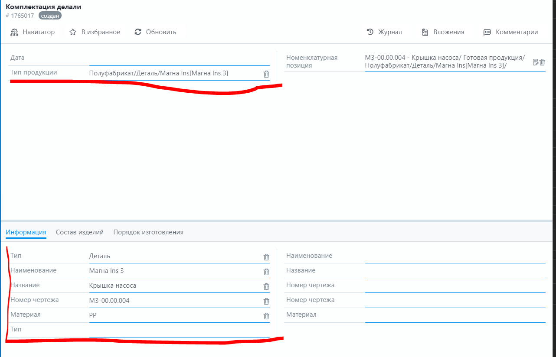Open the Комментарии section

pos(511,32)
